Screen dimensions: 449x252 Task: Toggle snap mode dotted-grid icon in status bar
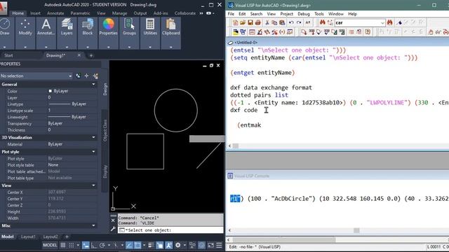(x=72, y=245)
